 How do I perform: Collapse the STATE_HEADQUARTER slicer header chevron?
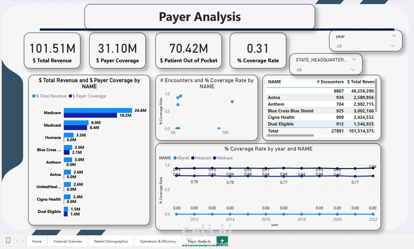pos(354,59)
